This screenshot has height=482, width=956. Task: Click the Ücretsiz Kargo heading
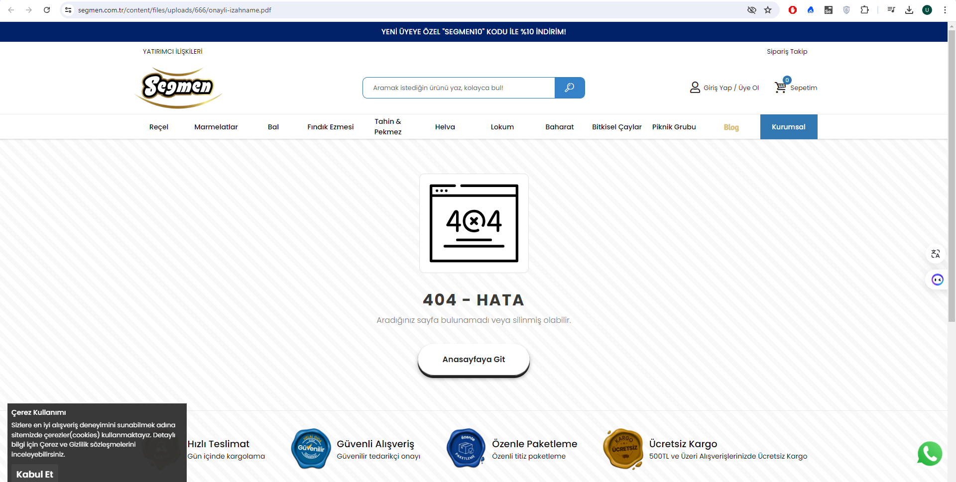pos(683,444)
